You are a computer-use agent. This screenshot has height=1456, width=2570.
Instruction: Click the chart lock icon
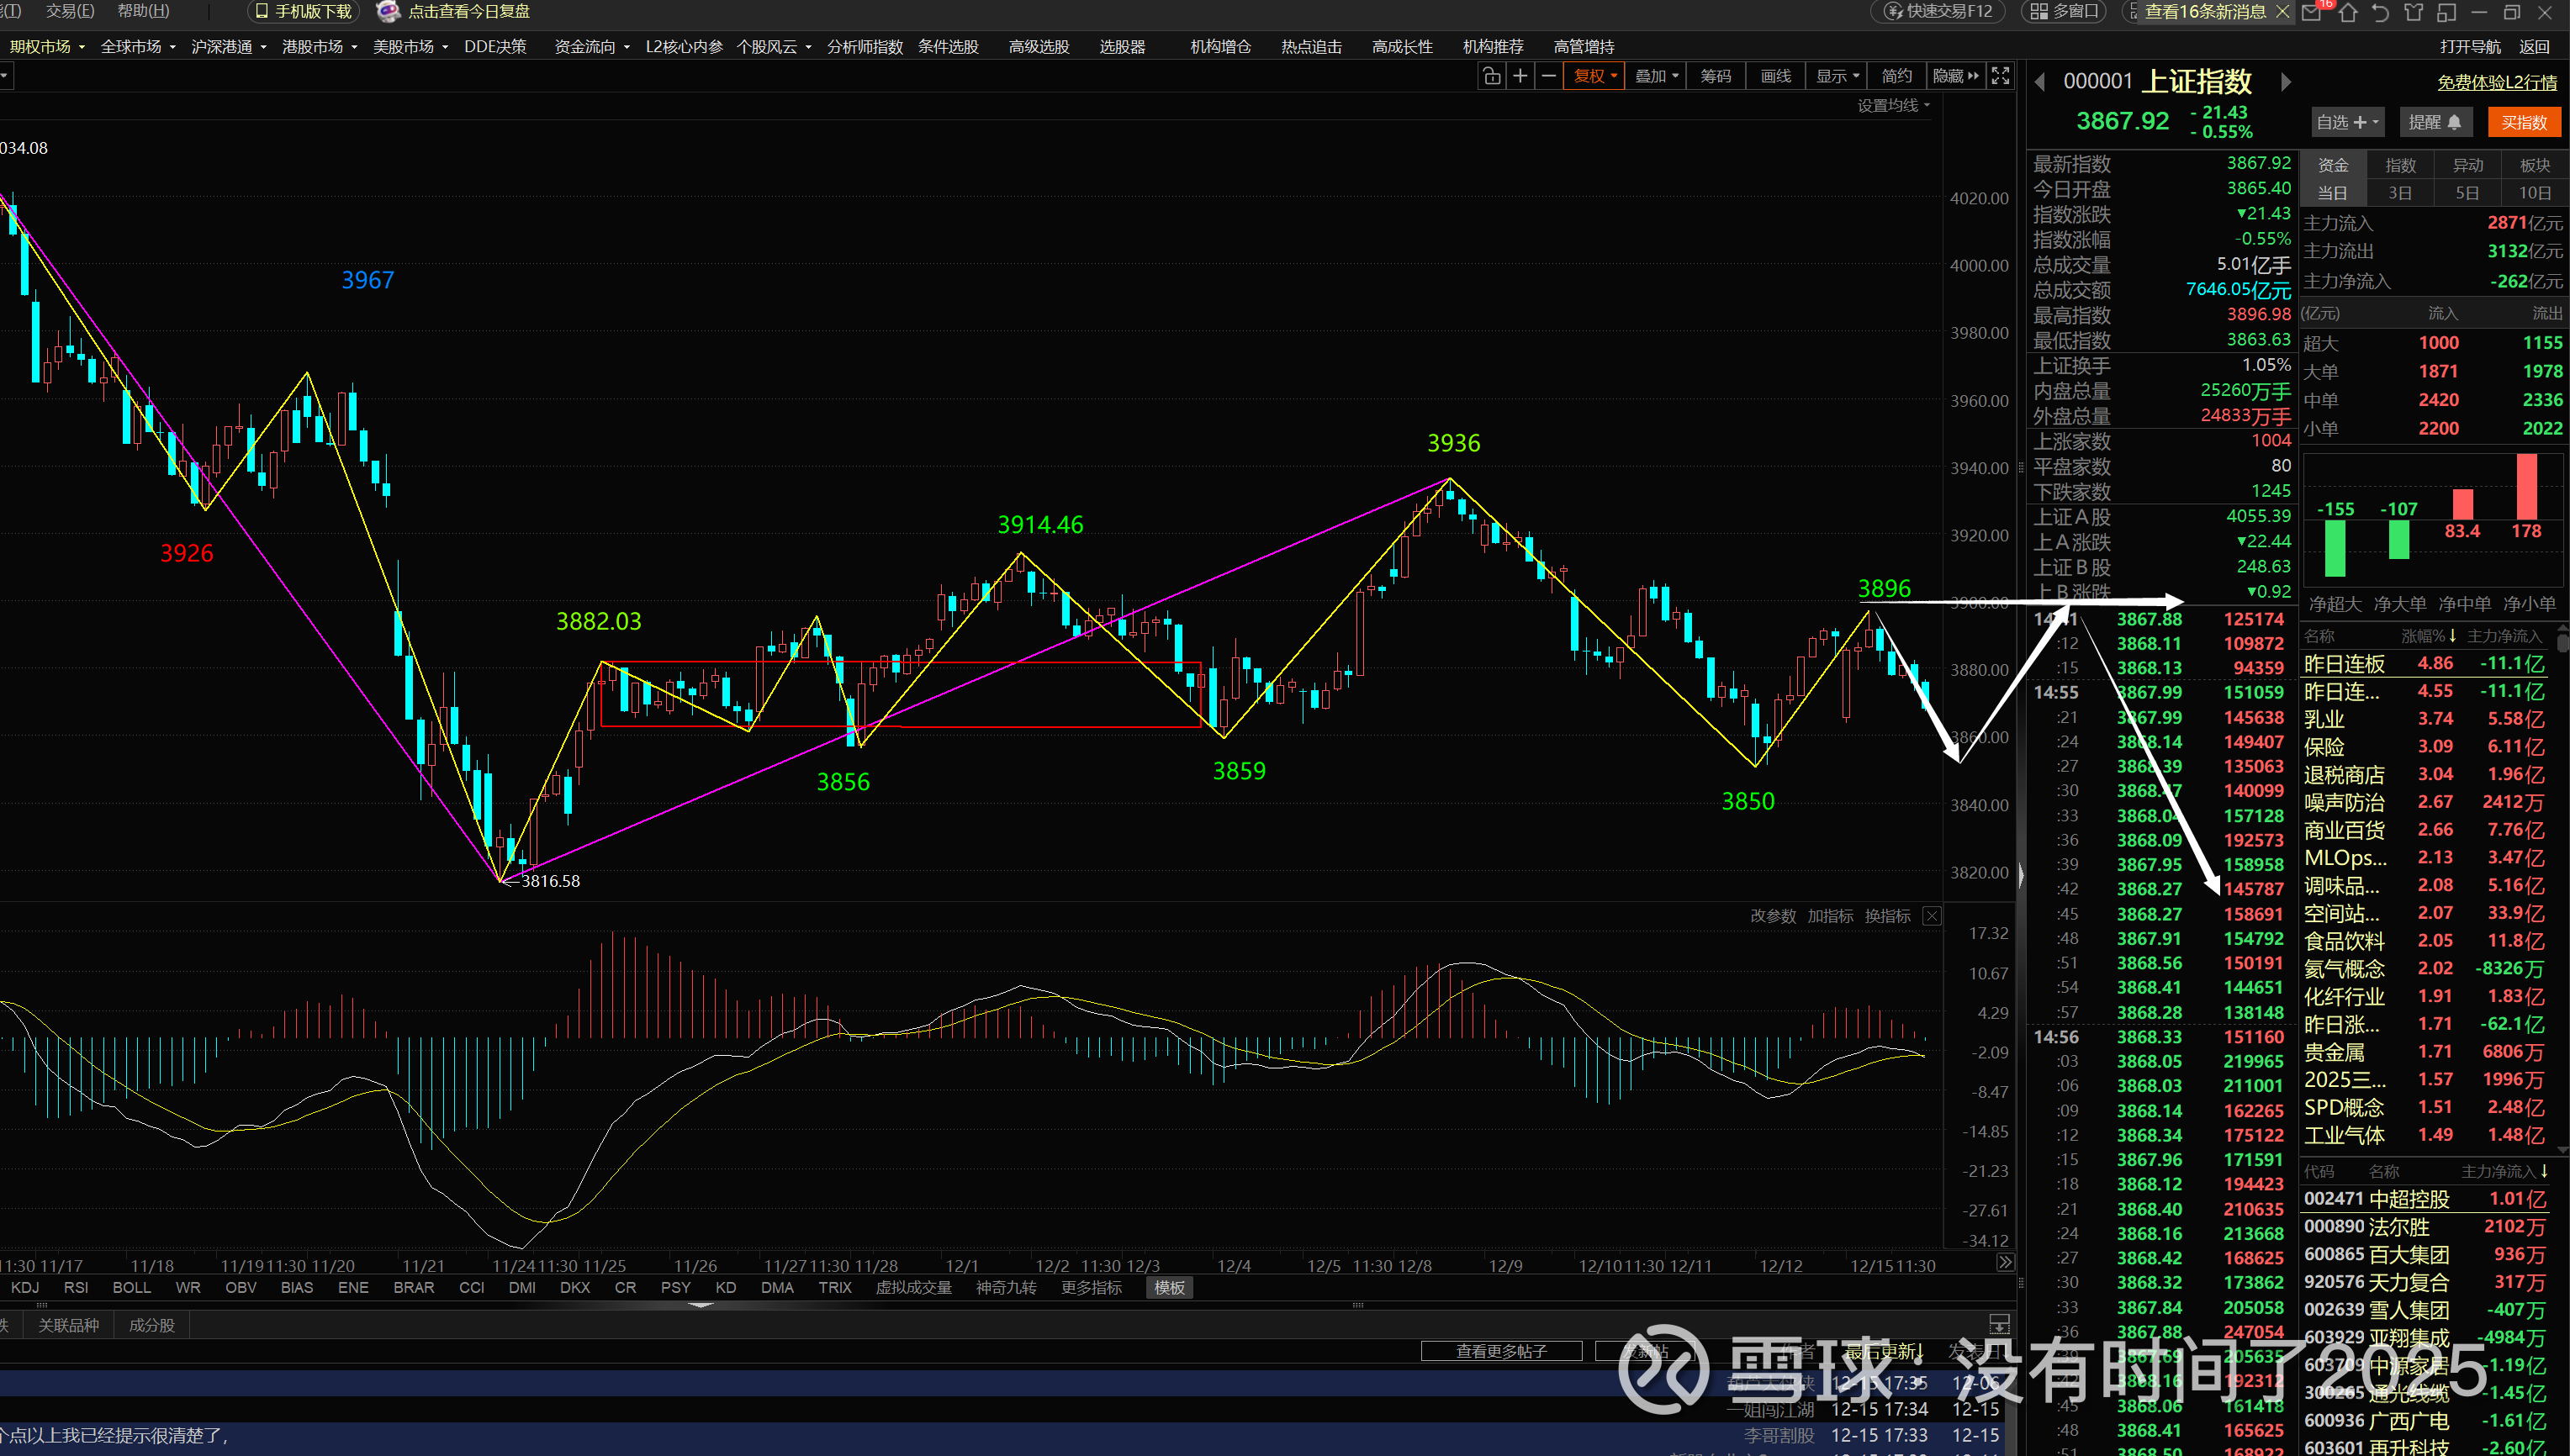click(1490, 76)
